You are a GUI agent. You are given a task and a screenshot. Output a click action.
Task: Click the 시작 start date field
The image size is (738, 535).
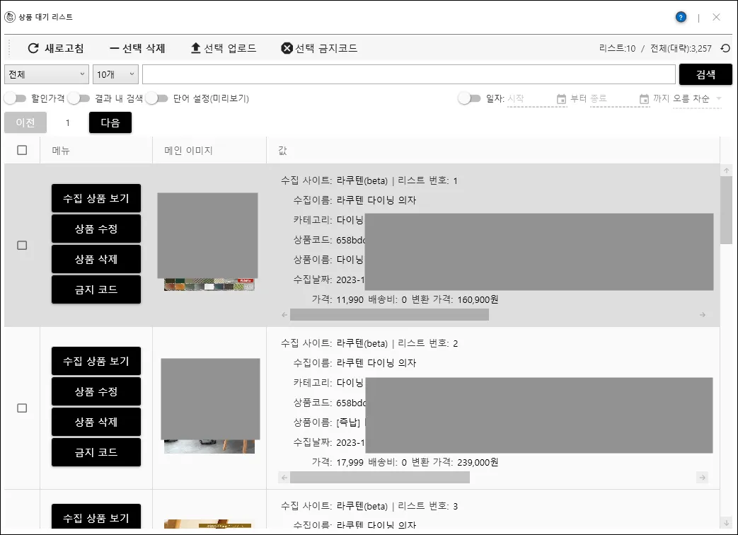[x=531, y=99]
